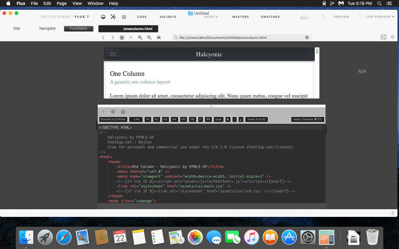This screenshot has width=399, height=249.
Task: Toggle italic formatting button
Action: pyautogui.click(x=235, y=119)
